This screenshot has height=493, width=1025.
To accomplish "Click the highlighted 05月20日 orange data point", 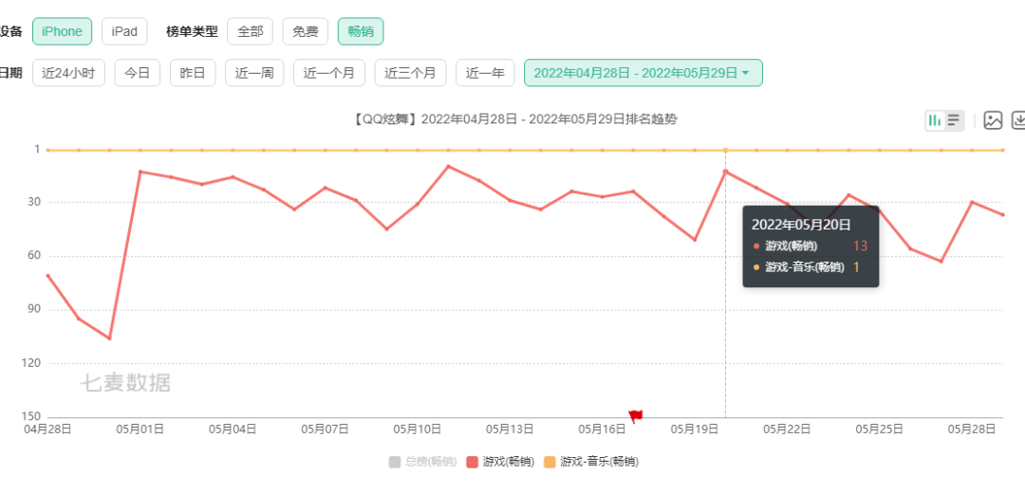I will (726, 150).
